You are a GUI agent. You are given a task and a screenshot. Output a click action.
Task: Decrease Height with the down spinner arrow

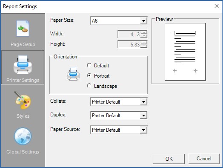[x=144, y=46]
